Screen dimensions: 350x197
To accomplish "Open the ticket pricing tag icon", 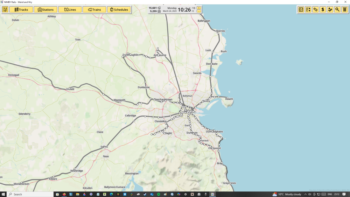I will 315,9.
